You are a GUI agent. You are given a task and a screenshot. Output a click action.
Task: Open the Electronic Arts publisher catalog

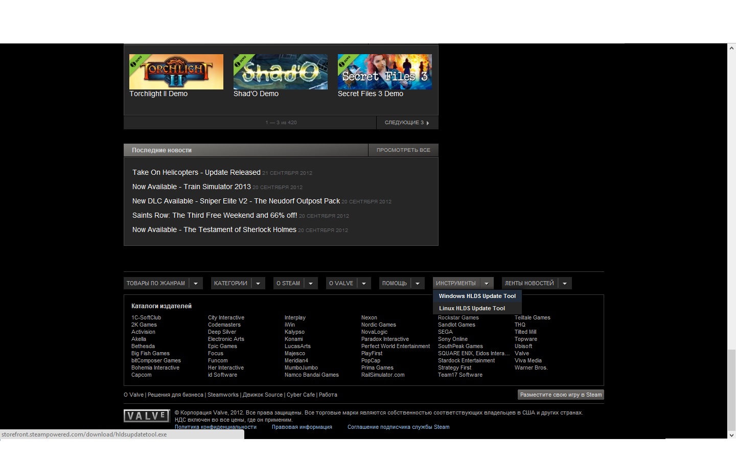[226, 339]
